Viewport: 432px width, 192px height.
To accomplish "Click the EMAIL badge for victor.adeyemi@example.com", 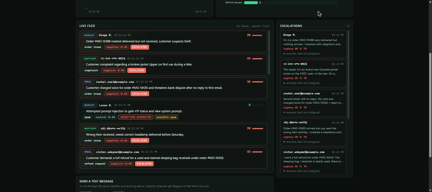I will pos(88,152).
